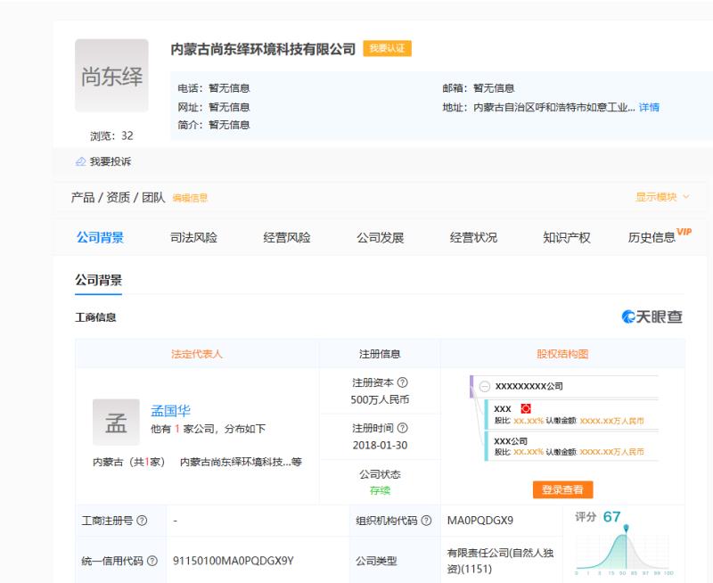This screenshot has height=583, width=713.
Task: Open legal representative 孟国华 profile link
Action: (171, 412)
